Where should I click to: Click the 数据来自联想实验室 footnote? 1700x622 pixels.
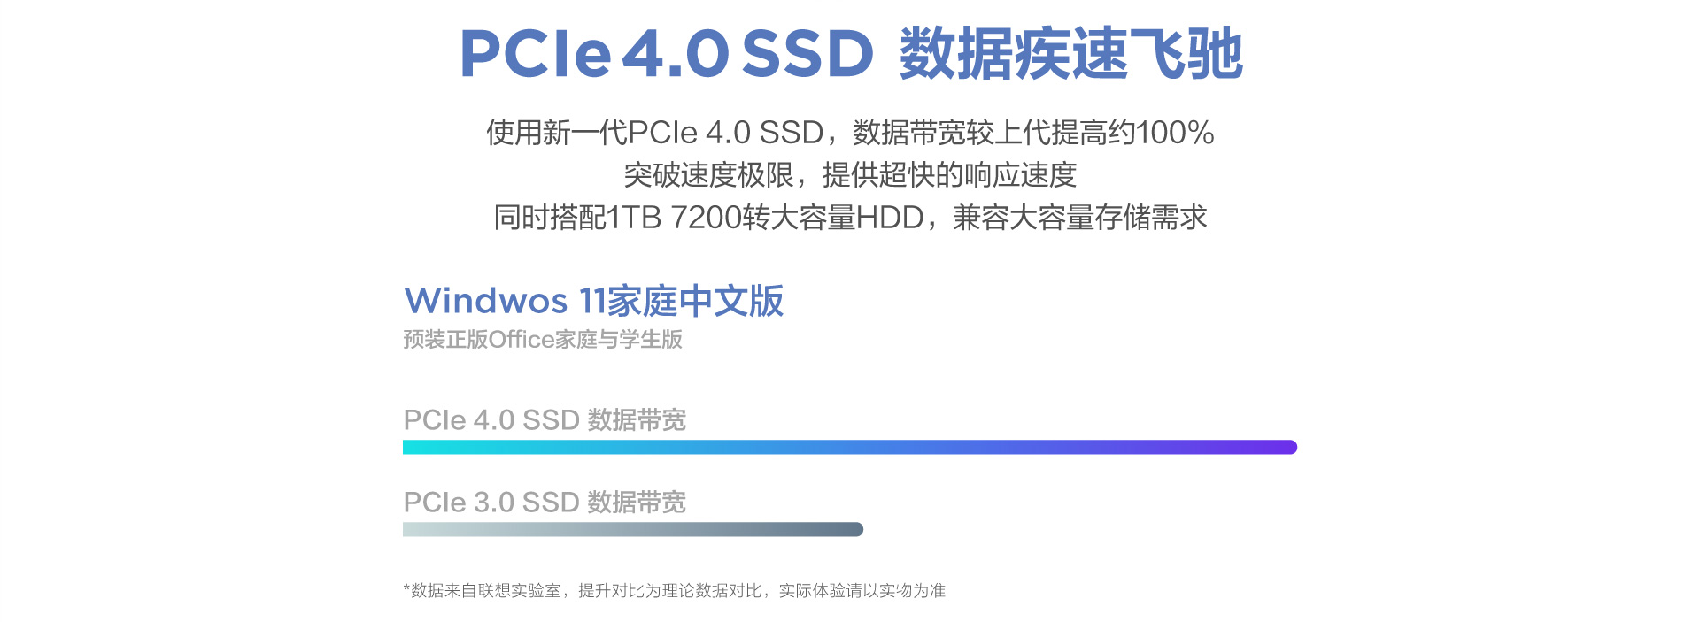coord(483,590)
